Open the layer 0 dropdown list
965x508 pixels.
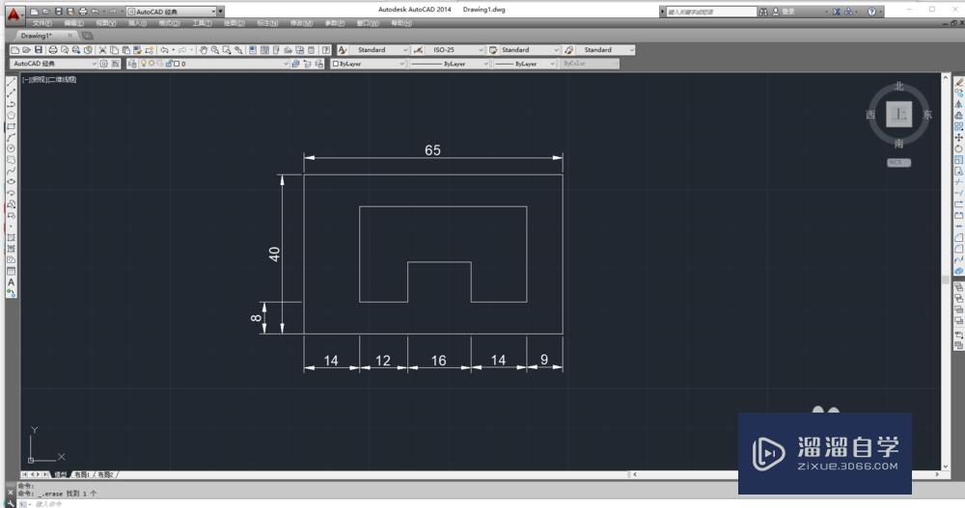tap(214, 64)
